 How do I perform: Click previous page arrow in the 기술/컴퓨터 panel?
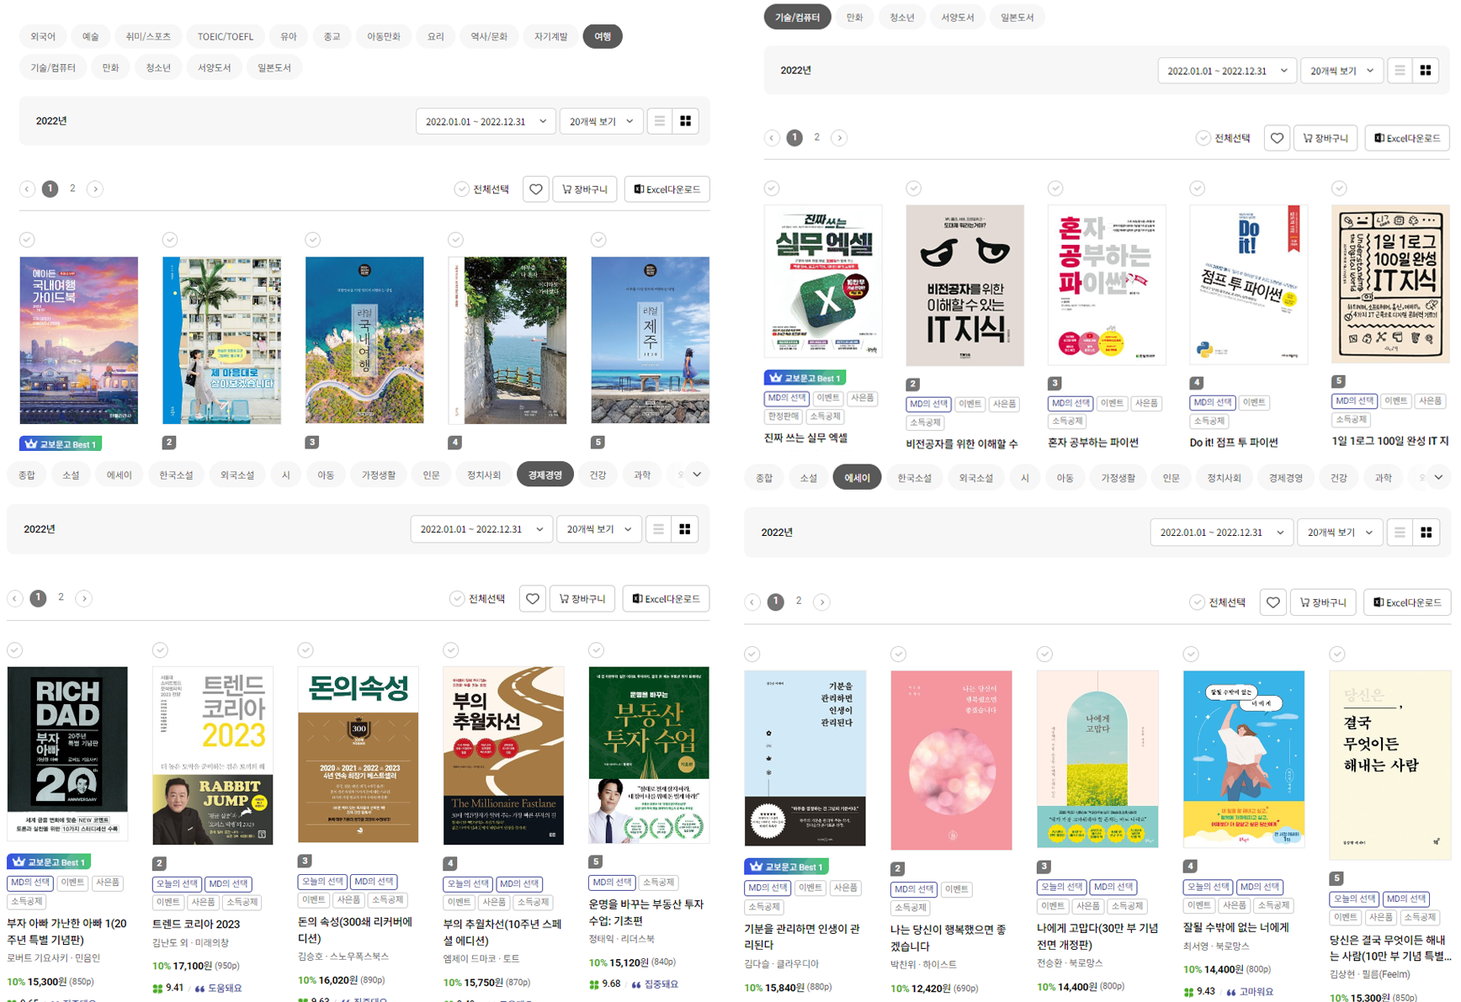tap(772, 138)
